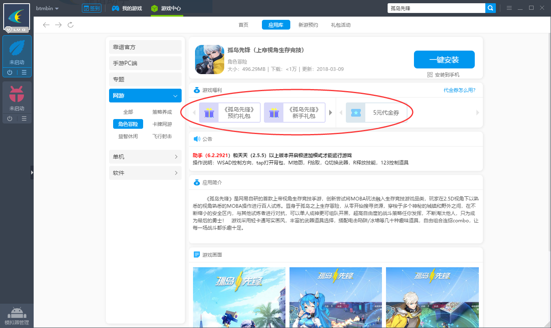Select the 益智休闲 subcategory
Screen dimensions: 551x328
click(x=128, y=136)
